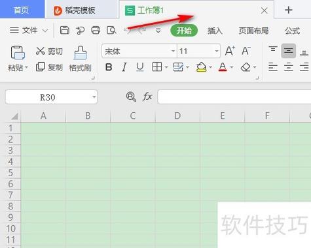Toggle middle vertical alignment
This screenshot has height=248, width=311.
tap(288, 51)
